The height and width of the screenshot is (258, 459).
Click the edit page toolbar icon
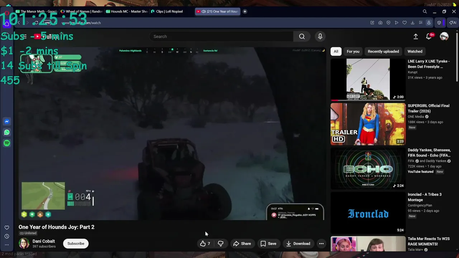coord(372,23)
